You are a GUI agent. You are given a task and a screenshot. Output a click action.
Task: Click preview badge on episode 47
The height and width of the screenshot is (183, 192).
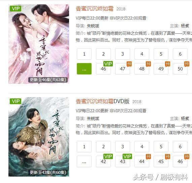click(129, 64)
